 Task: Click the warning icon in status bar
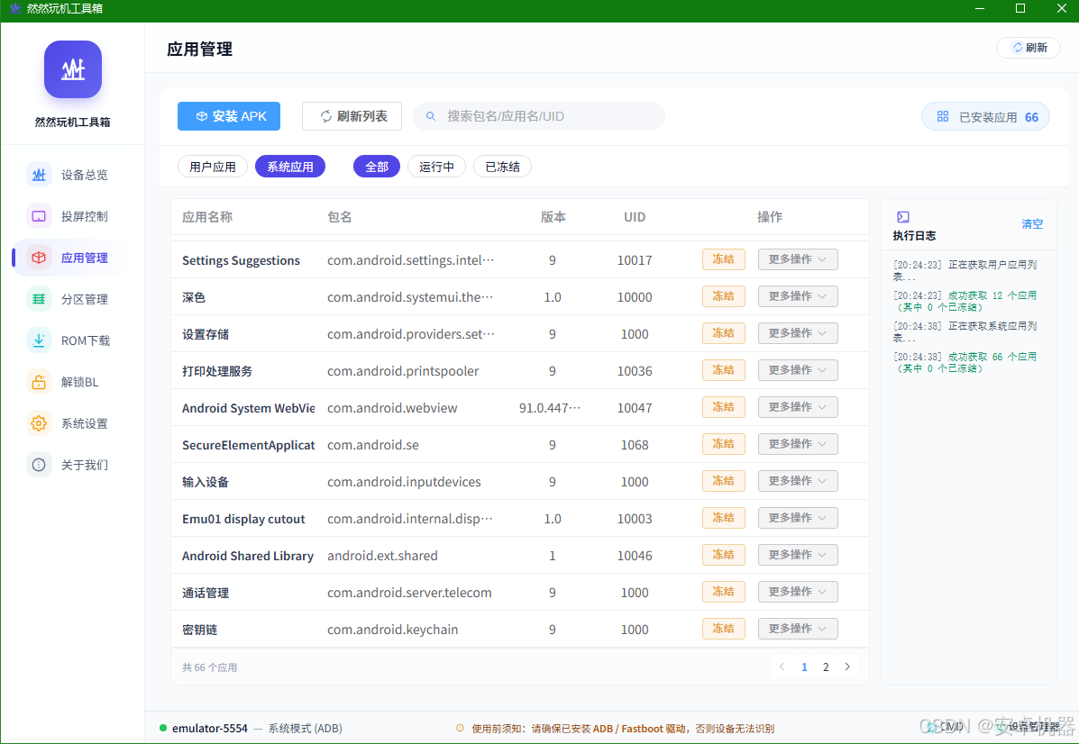coord(460,728)
